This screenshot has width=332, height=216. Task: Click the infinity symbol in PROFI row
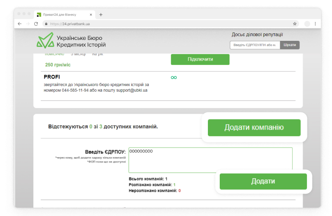[x=174, y=78]
